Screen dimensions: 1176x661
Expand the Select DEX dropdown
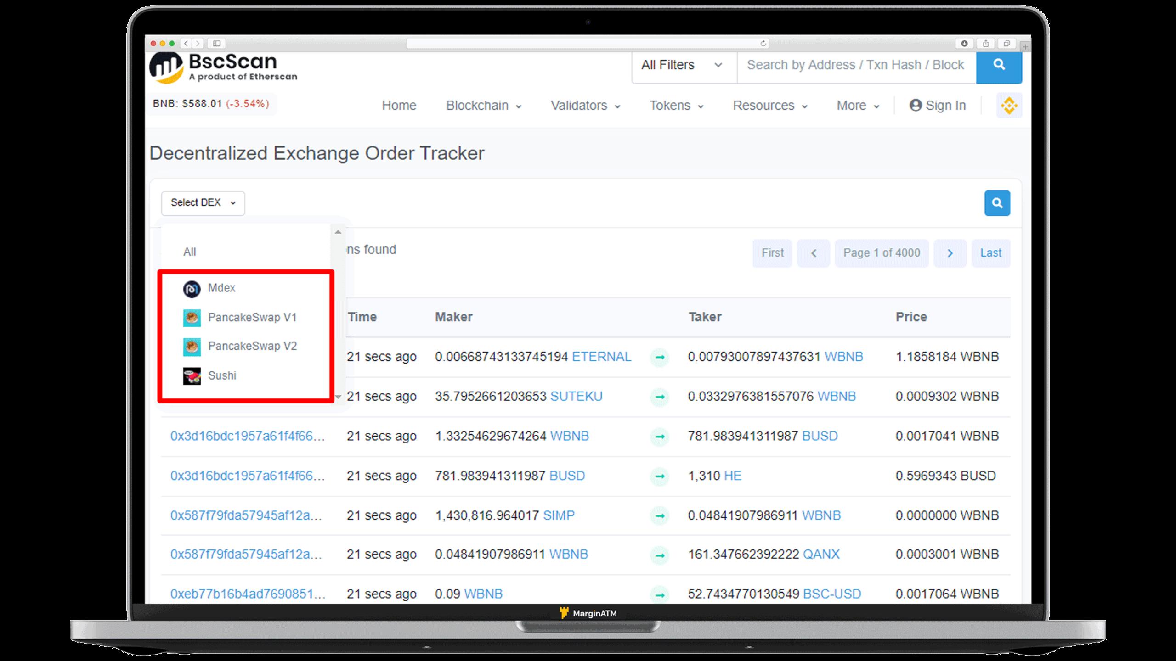click(202, 202)
